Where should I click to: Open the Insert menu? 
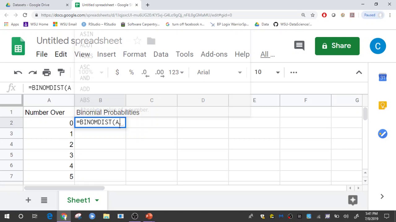(x=106, y=54)
